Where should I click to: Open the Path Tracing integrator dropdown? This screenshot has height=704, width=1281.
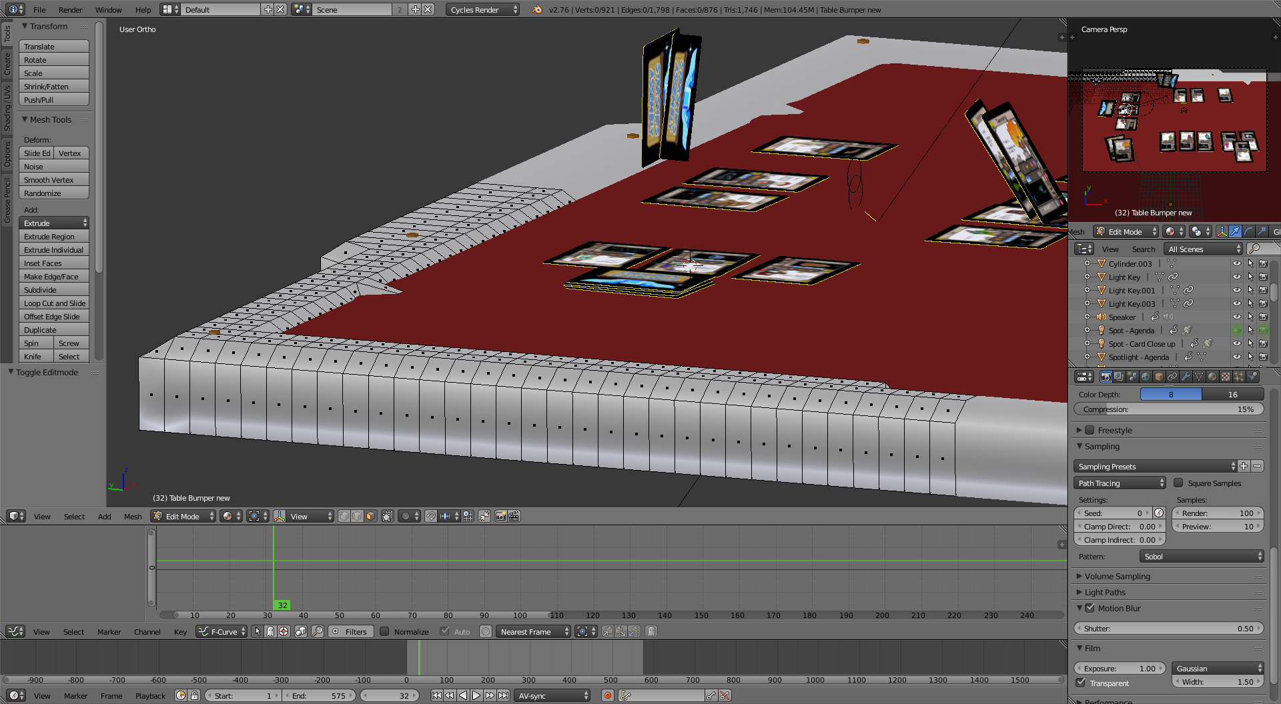(1120, 483)
